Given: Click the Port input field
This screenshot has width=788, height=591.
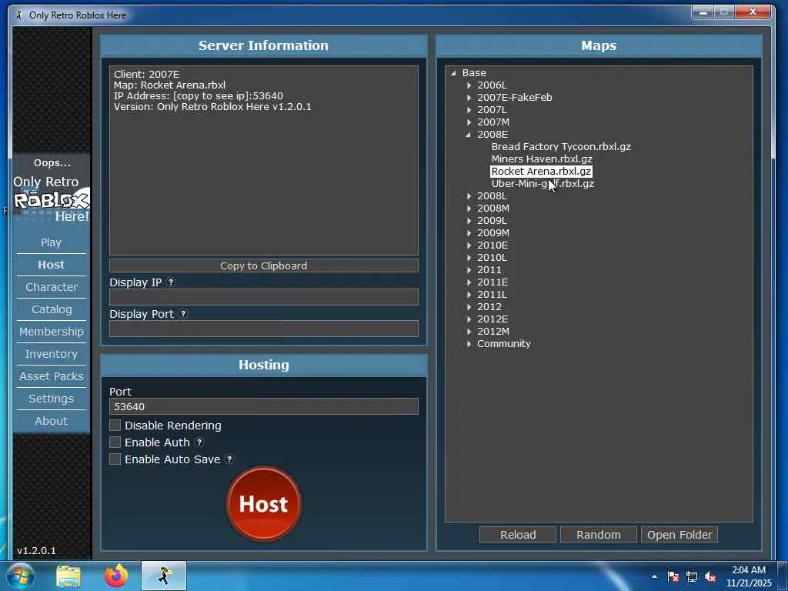Looking at the screenshot, I should click(264, 406).
